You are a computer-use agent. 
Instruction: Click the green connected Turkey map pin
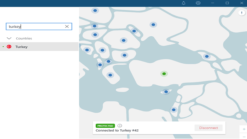[164, 74]
